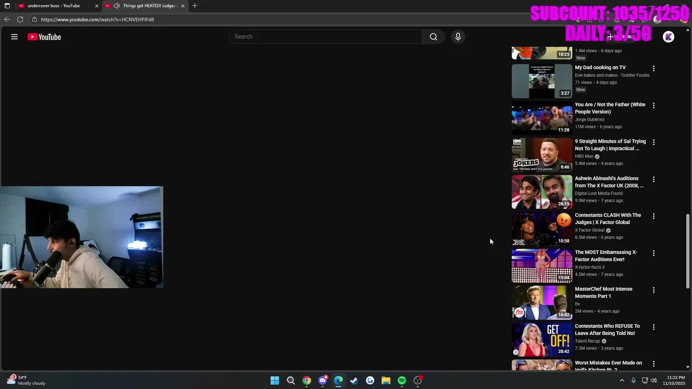
Task: Mute the audio-playing tab speaker icon
Action: [116, 6]
